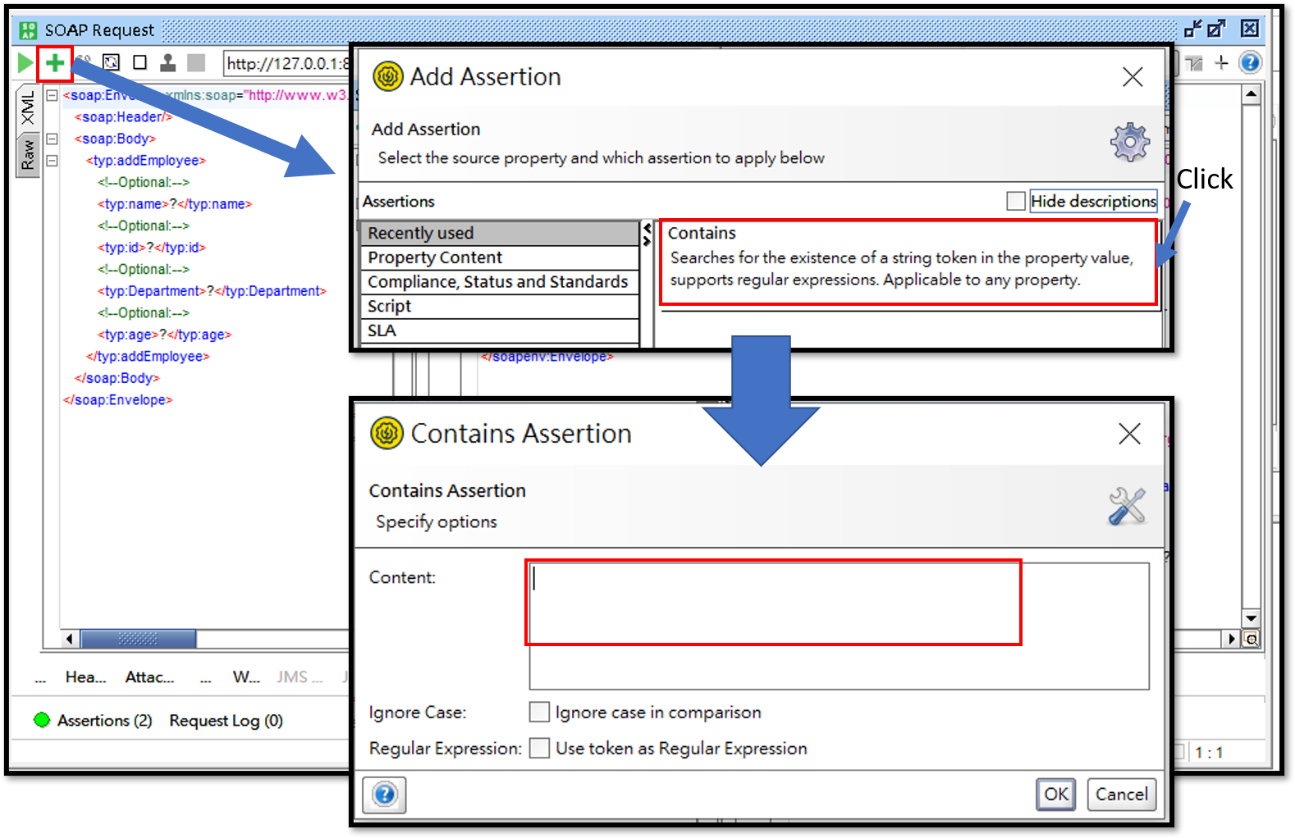The image size is (1295, 838).
Task: Click the help icon in Contains Assertion dialog
Action: pyautogui.click(x=384, y=795)
